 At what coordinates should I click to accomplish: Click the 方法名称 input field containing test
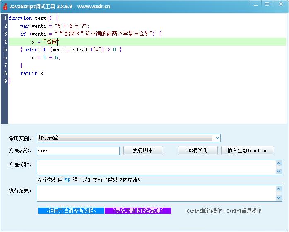78,151
